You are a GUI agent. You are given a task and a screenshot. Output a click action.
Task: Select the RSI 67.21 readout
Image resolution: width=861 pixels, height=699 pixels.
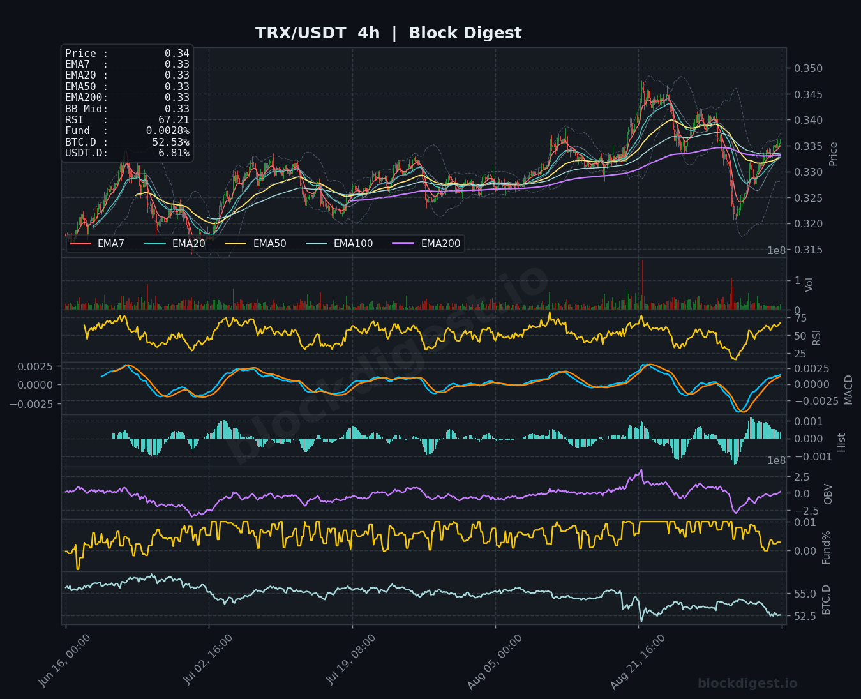click(127, 119)
